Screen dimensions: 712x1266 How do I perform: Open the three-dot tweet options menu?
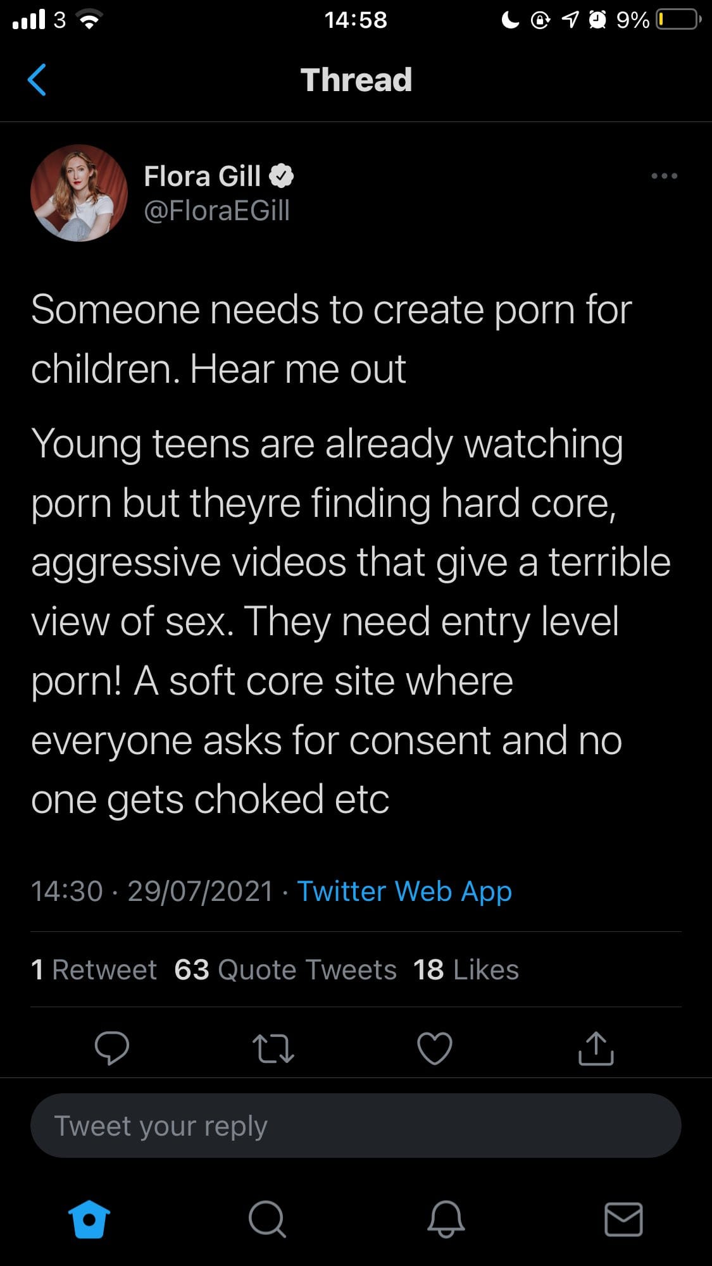[x=664, y=176]
